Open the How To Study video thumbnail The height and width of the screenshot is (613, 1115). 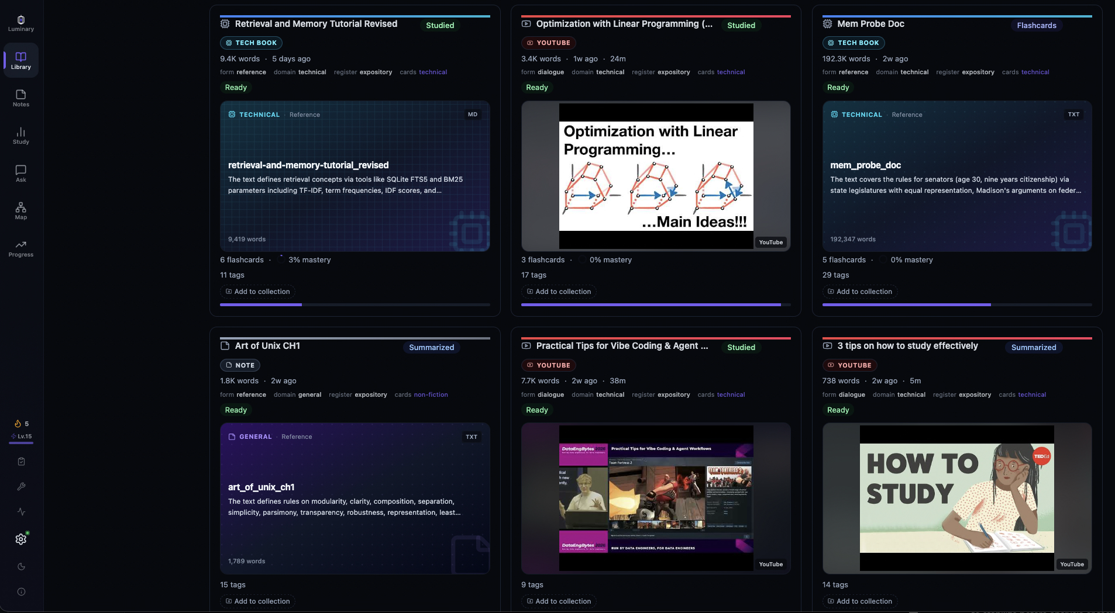[x=957, y=498]
